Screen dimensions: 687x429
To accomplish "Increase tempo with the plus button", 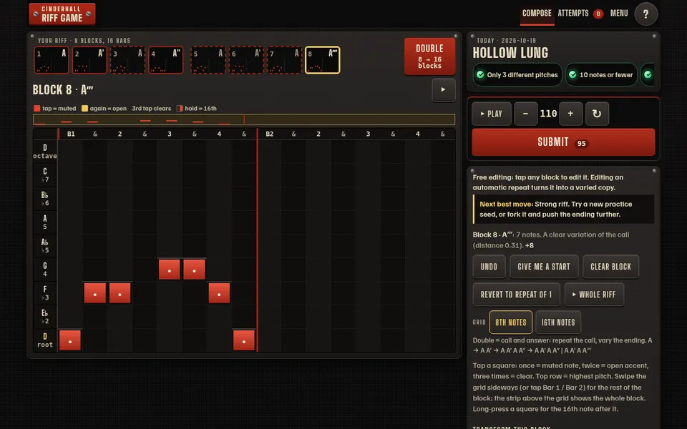I will (x=570, y=114).
